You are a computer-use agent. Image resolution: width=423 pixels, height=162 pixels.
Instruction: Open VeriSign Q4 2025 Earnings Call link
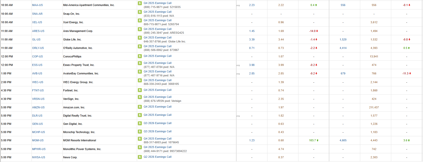pos(157,97)
